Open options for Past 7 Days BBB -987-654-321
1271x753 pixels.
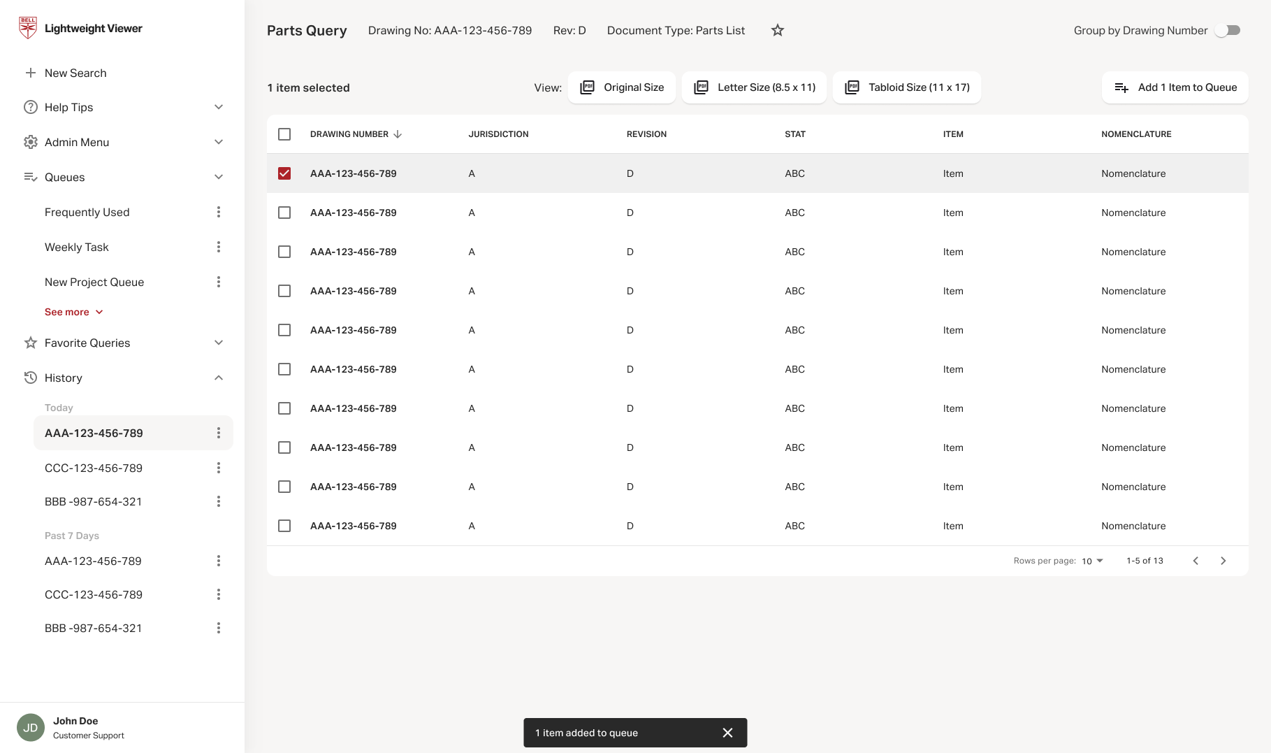(x=219, y=628)
